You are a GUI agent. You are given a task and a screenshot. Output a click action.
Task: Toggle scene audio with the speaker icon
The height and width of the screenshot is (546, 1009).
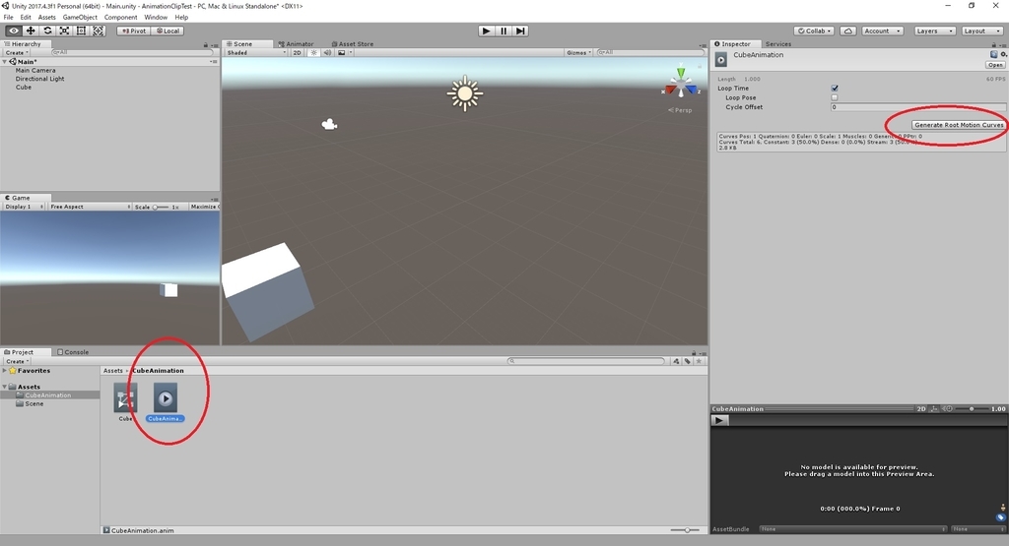327,53
